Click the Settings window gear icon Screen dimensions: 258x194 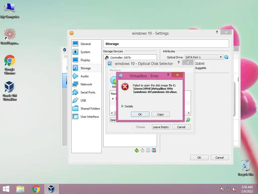pos(71,33)
